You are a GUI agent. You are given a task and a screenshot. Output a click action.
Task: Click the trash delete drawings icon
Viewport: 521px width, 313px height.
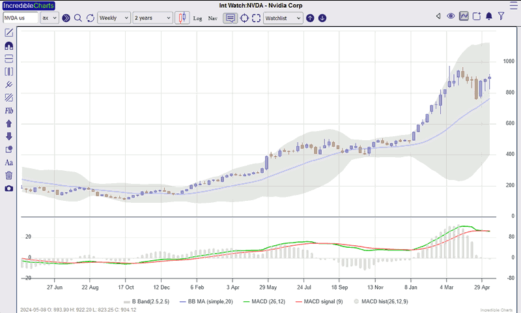[x=9, y=175]
